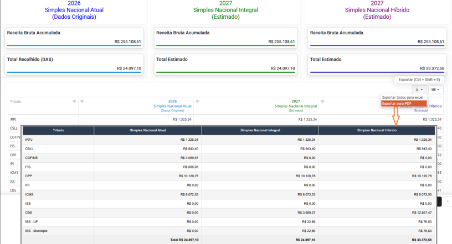Click Total Estimado card showing R$ 24.097,10

[x=225, y=64]
